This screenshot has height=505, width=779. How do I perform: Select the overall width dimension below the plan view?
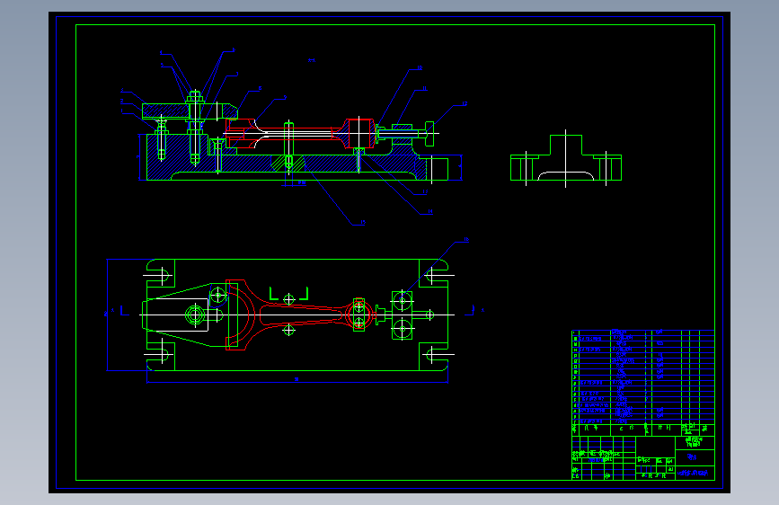pyautogui.click(x=297, y=380)
